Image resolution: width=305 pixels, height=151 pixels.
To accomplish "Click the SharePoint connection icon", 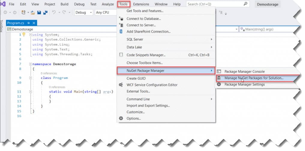I will pos(121,31).
